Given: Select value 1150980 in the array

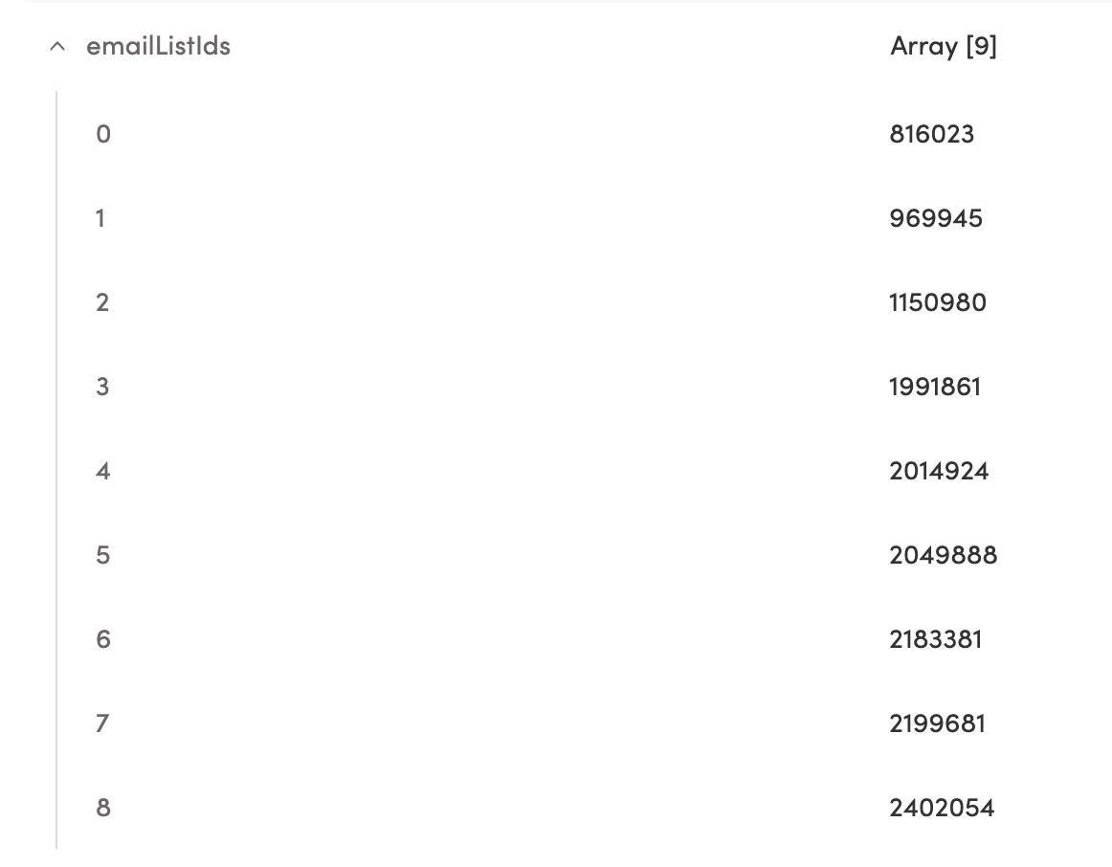Looking at the screenshot, I should pos(938,302).
